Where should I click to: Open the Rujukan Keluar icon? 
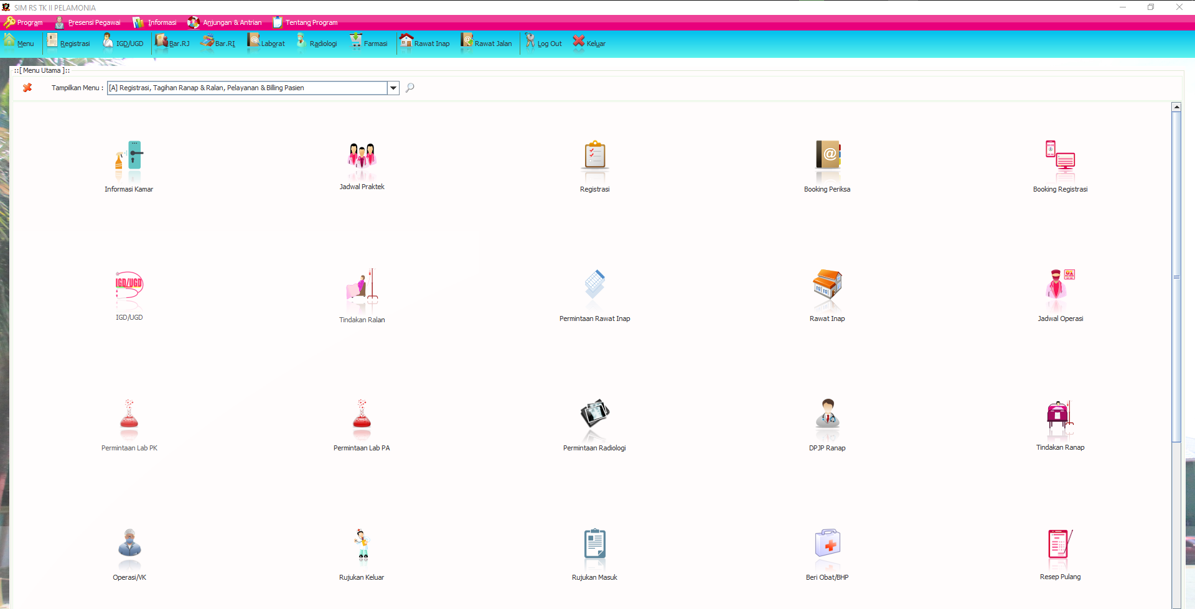362,544
